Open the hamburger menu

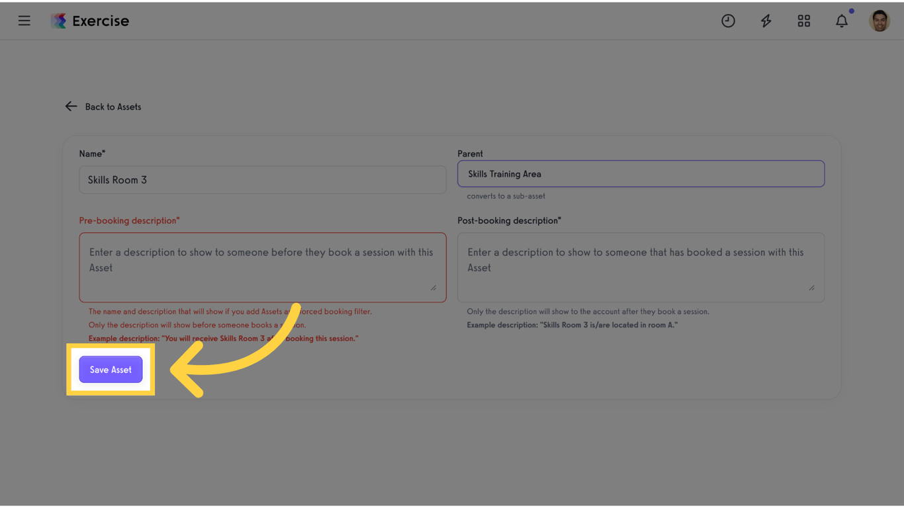tap(24, 21)
